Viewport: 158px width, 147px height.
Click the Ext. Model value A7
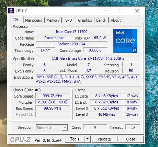[x=89, y=71]
